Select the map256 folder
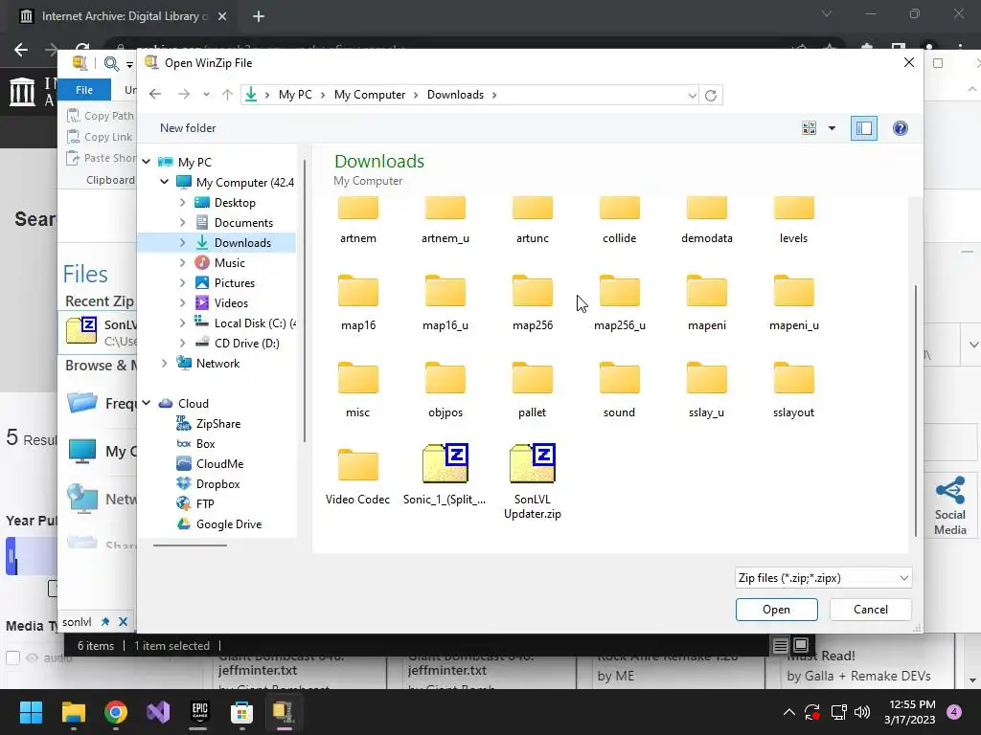The width and height of the screenshot is (981, 735). (533, 303)
